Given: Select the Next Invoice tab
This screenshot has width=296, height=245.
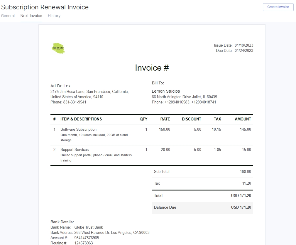Looking at the screenshot, I should point(31,16).
